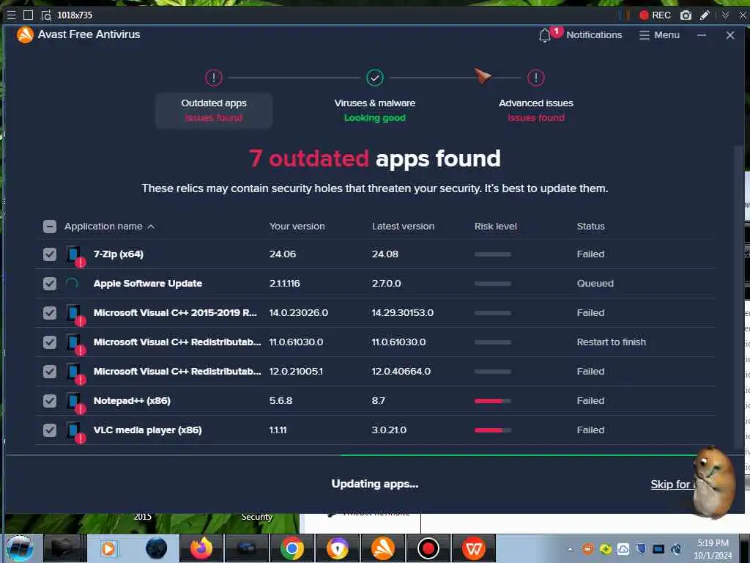
Task: Show hidden system tray icons
Action: tap(570, 549)
